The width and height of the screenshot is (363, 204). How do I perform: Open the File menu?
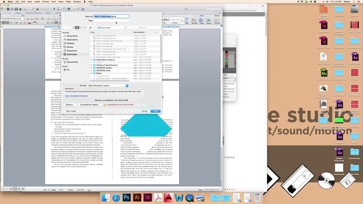coord(17,1)
